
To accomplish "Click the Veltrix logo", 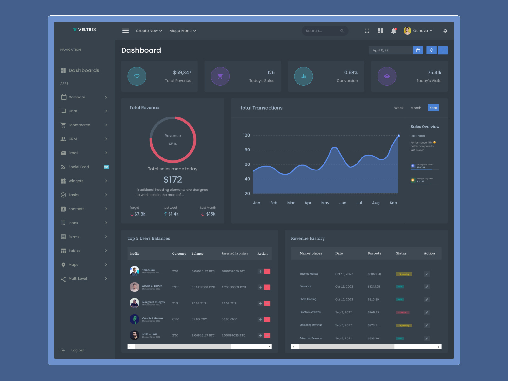I will (x=84, y=30).
